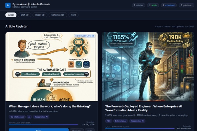The width and height of the screenshot is (197, 131).
Task: Open the Sent filter tab
Action: tap(73, 15)
